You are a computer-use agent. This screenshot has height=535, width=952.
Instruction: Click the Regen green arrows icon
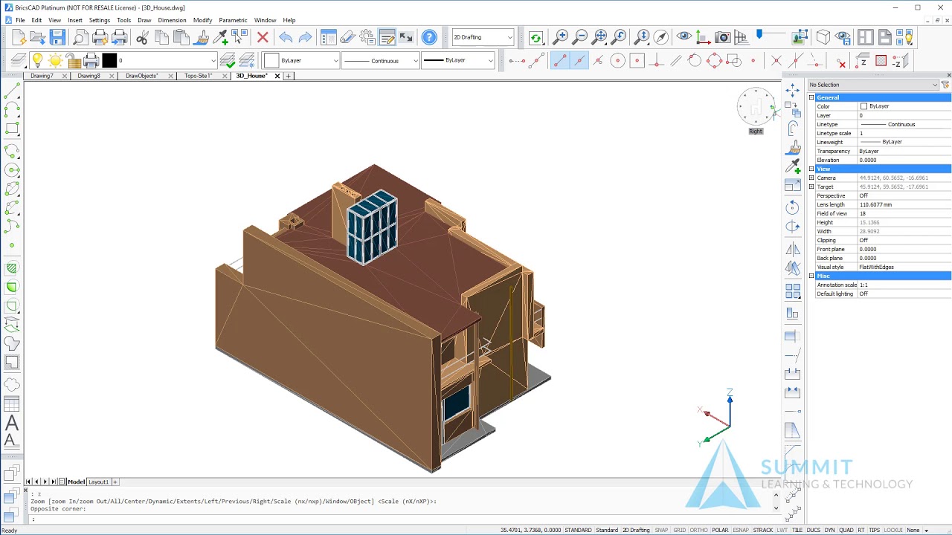(x=535, y=37)
